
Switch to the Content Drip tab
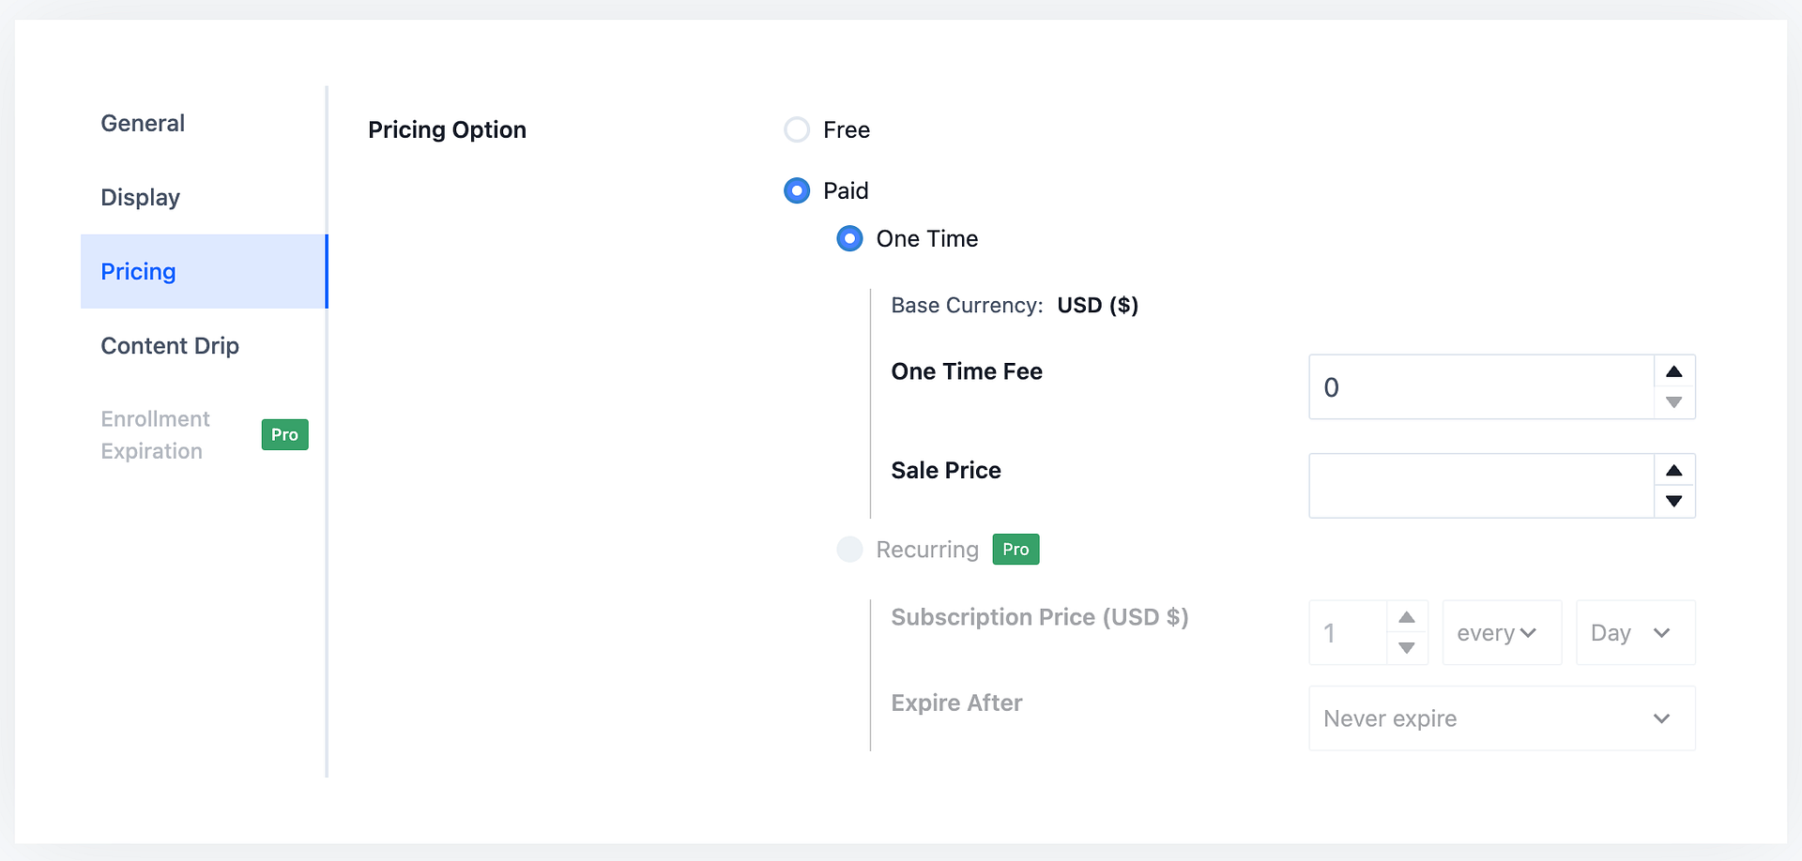[x=170, y=345]
